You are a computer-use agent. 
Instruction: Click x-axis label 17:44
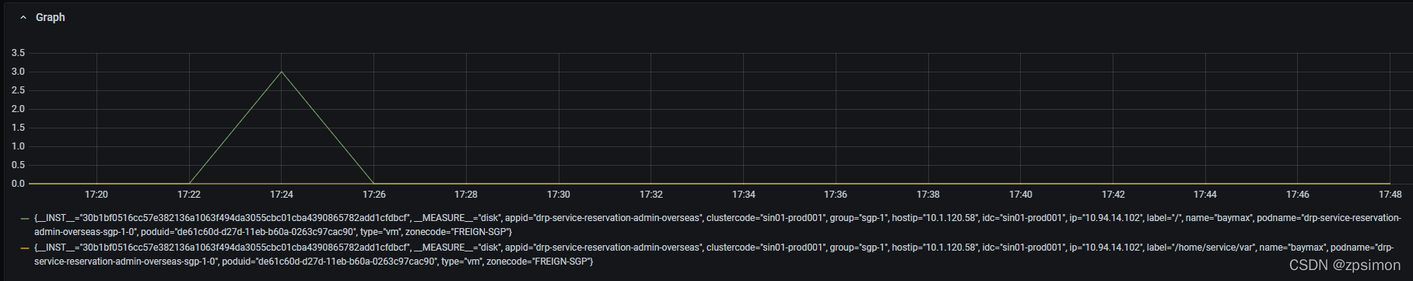(x=1205, y=195)
